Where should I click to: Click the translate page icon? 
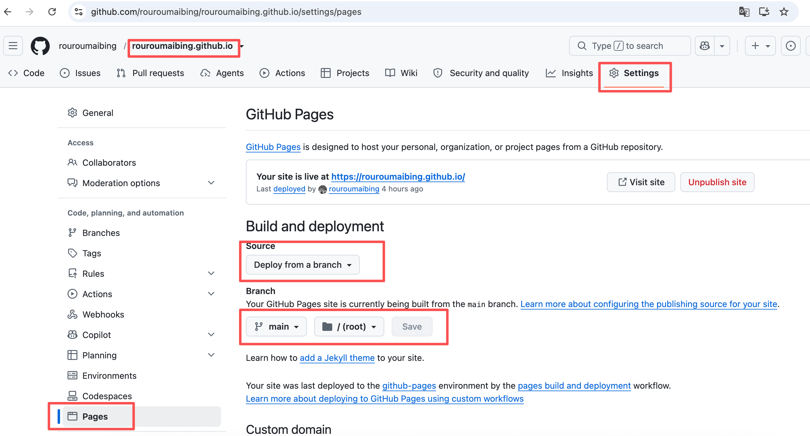744,12
